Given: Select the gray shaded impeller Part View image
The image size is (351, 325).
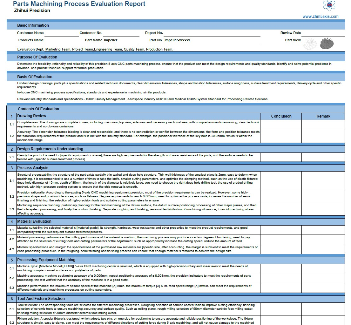Looking at the screenshot, I should click(327, 43).
